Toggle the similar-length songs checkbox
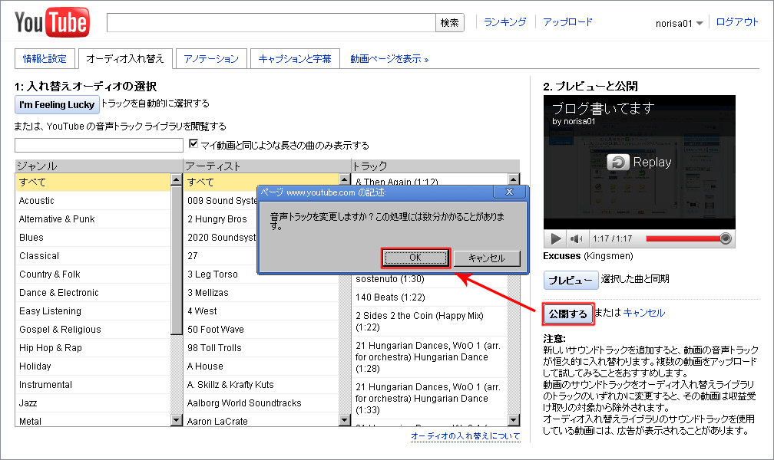The width and height of the screenshot is (774, 460). pos(193,144)
